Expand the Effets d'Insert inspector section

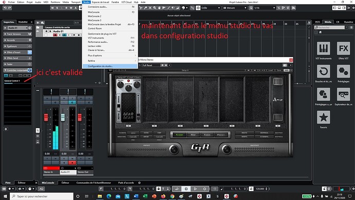(x=17, y=52)
